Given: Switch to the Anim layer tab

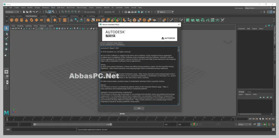Looking at the screenshot, I should [249, 92].
